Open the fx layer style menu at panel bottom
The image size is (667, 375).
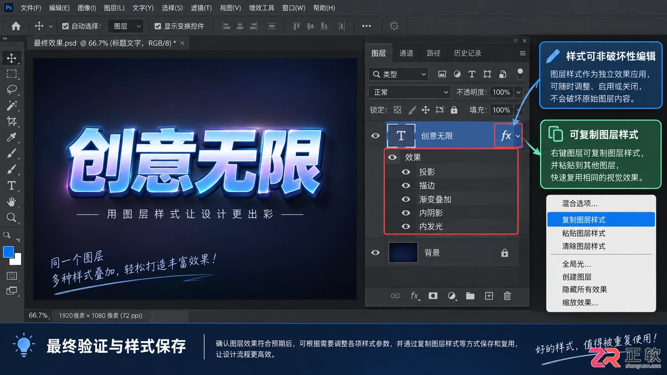click(x=415, y=296)
